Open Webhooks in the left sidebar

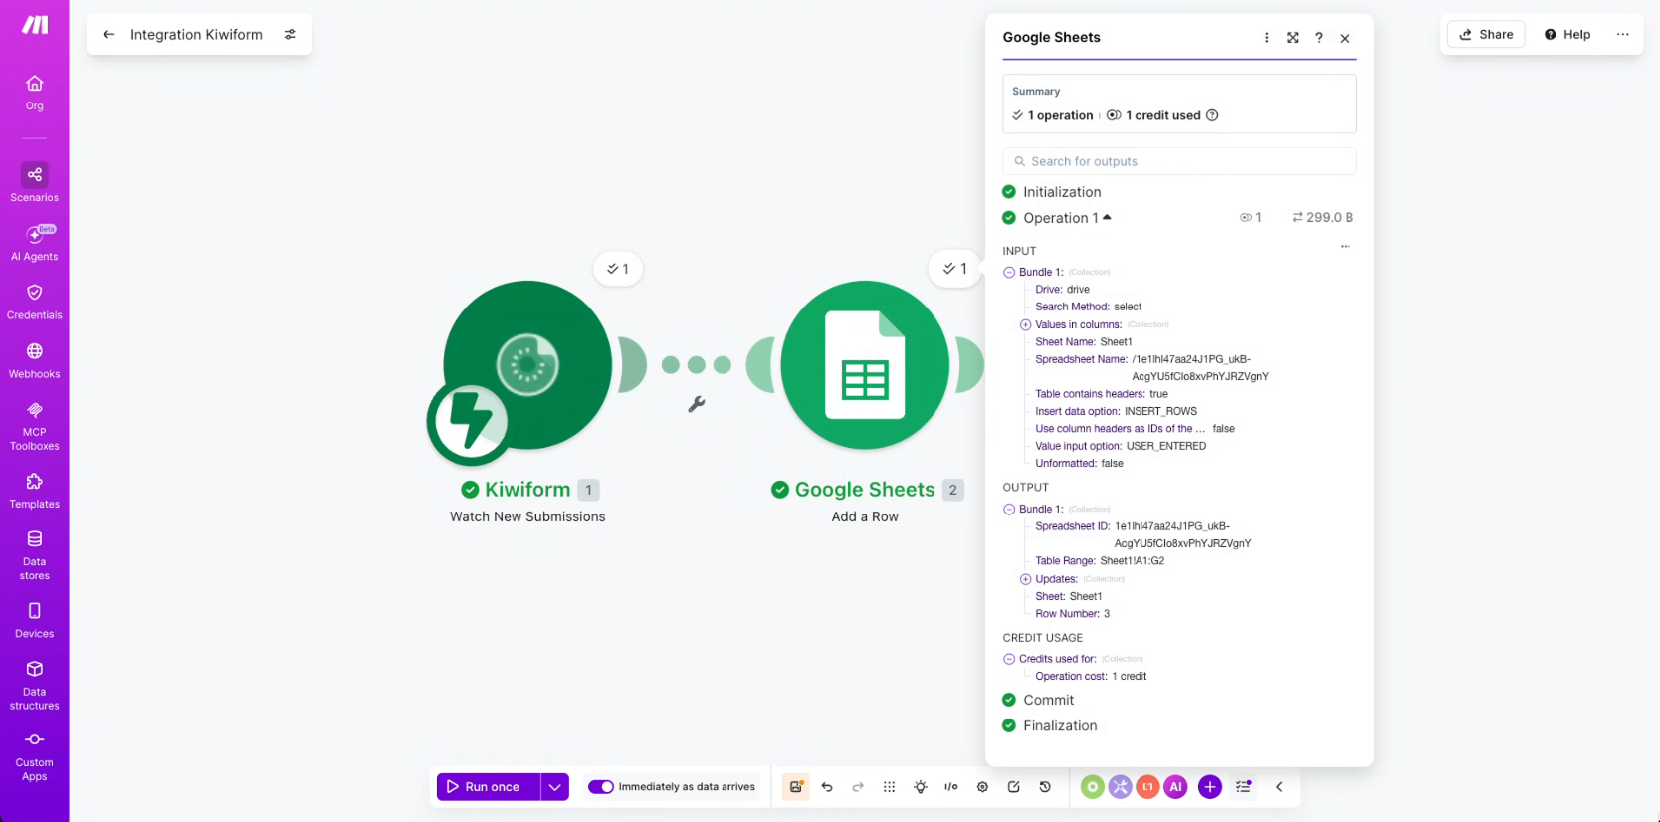(35, 360)
